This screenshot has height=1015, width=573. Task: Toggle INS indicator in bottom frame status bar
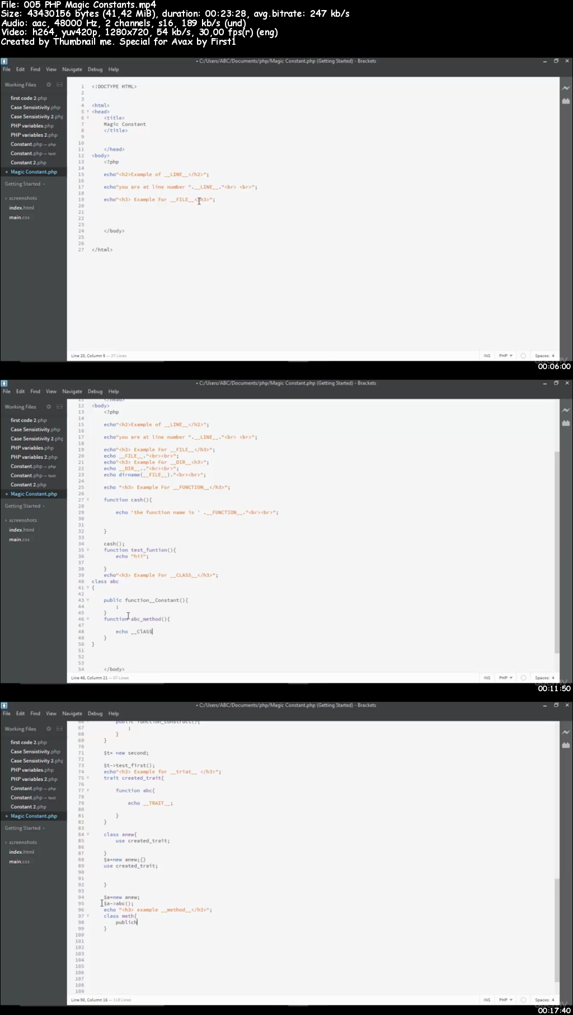pos(487,1000)
